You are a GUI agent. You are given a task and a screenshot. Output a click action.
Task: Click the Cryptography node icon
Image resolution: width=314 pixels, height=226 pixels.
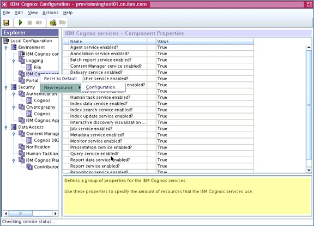(21, 107)
